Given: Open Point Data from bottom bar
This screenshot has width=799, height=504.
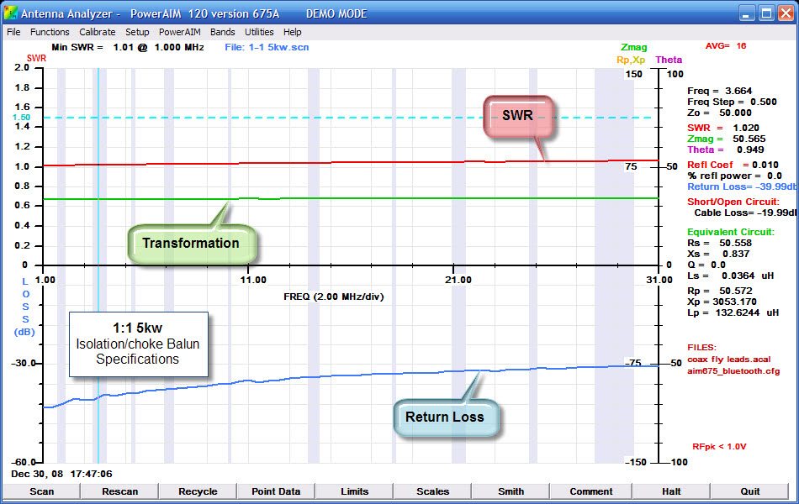Looking at the screenshot, I should (276, 491).
